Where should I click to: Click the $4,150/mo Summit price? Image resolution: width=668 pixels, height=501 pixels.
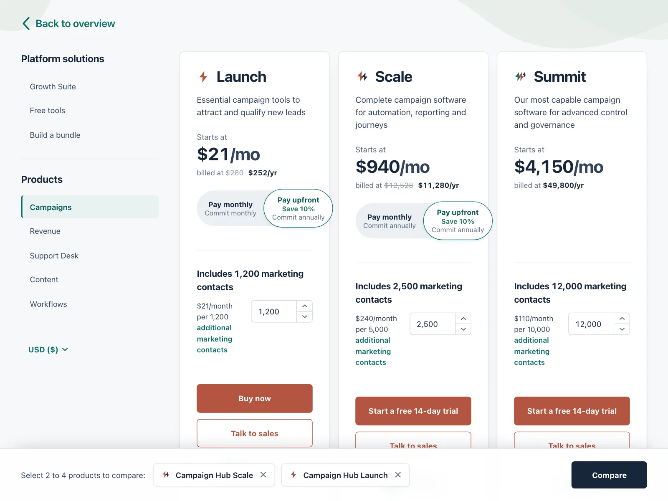tap(559, 167)
